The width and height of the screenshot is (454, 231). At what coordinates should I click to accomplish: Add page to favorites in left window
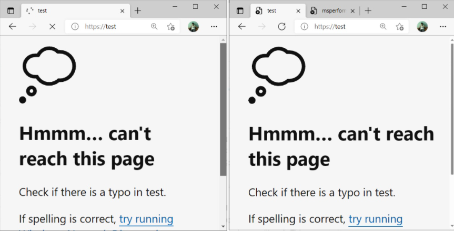(x=170, y=27)
